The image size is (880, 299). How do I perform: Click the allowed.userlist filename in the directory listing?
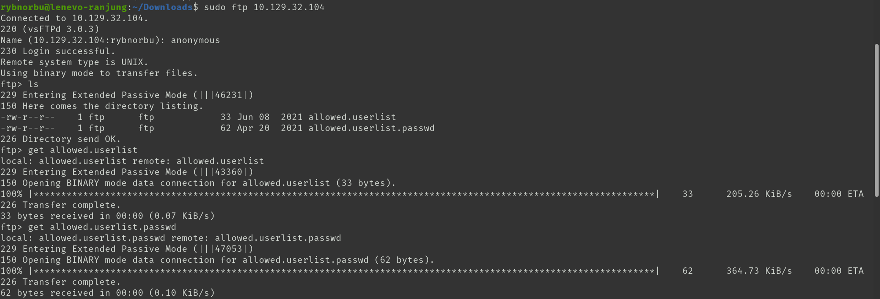(352, 117)
